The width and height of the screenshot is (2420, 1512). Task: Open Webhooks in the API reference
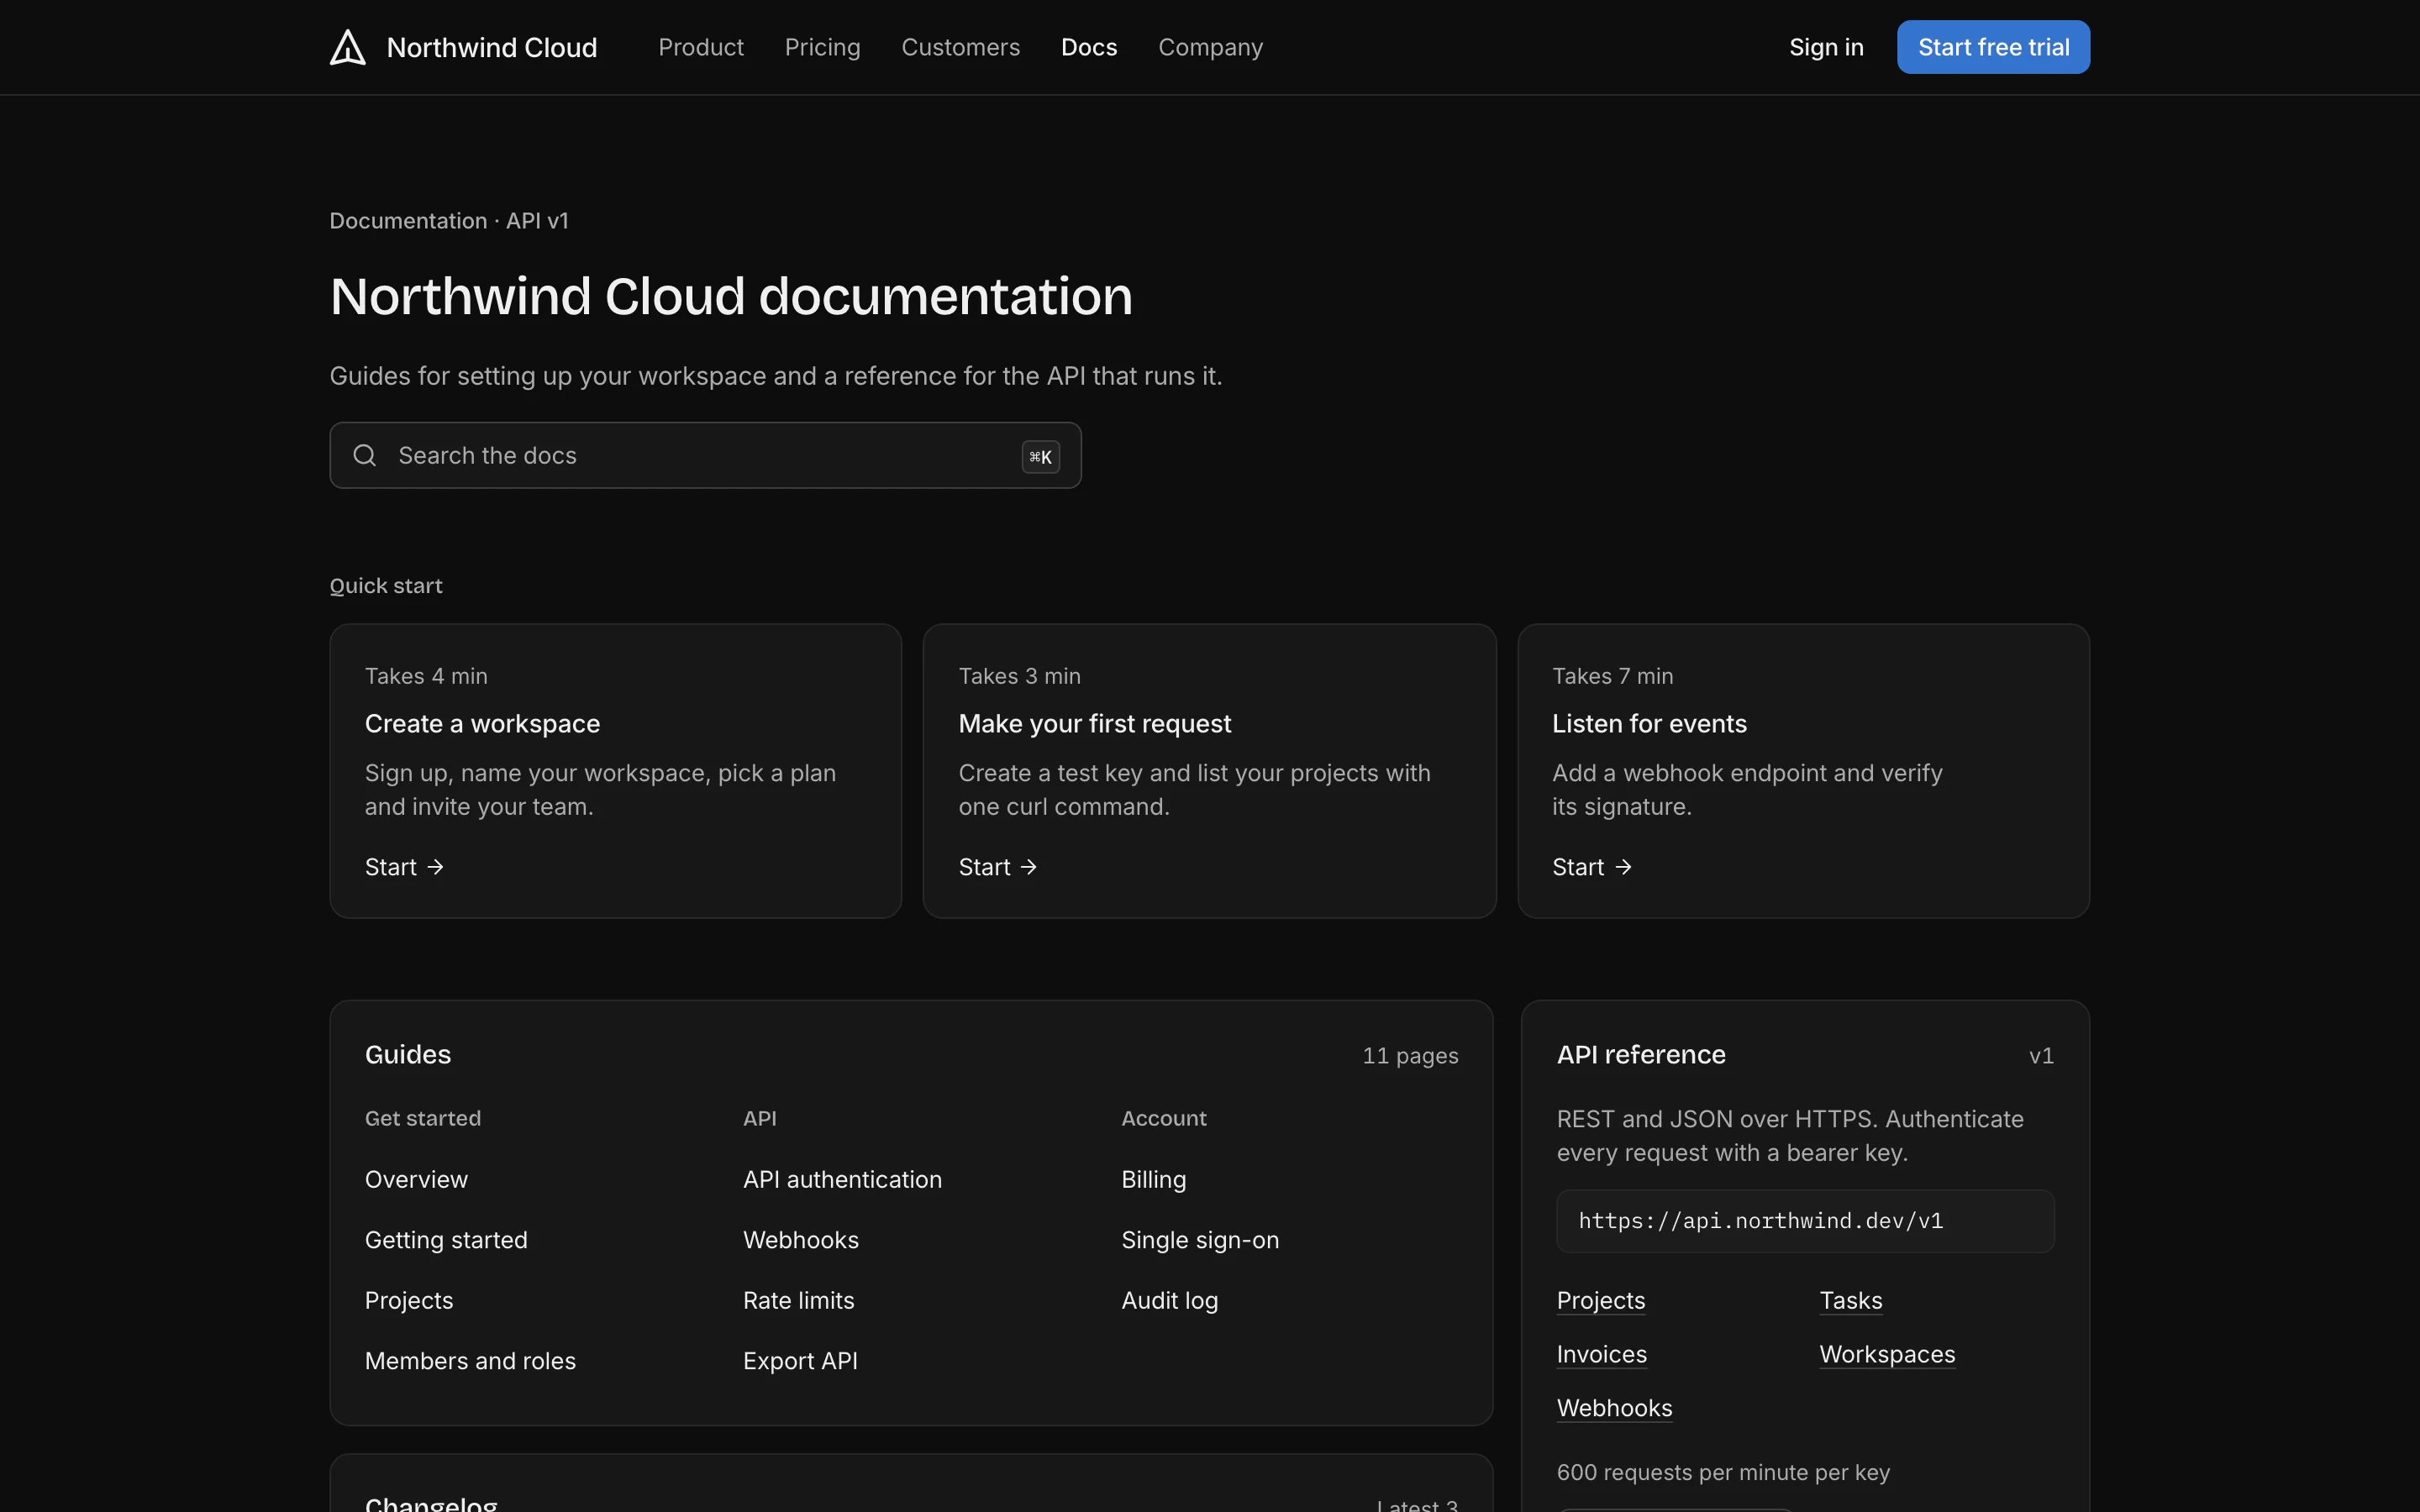point(1614,1408)
